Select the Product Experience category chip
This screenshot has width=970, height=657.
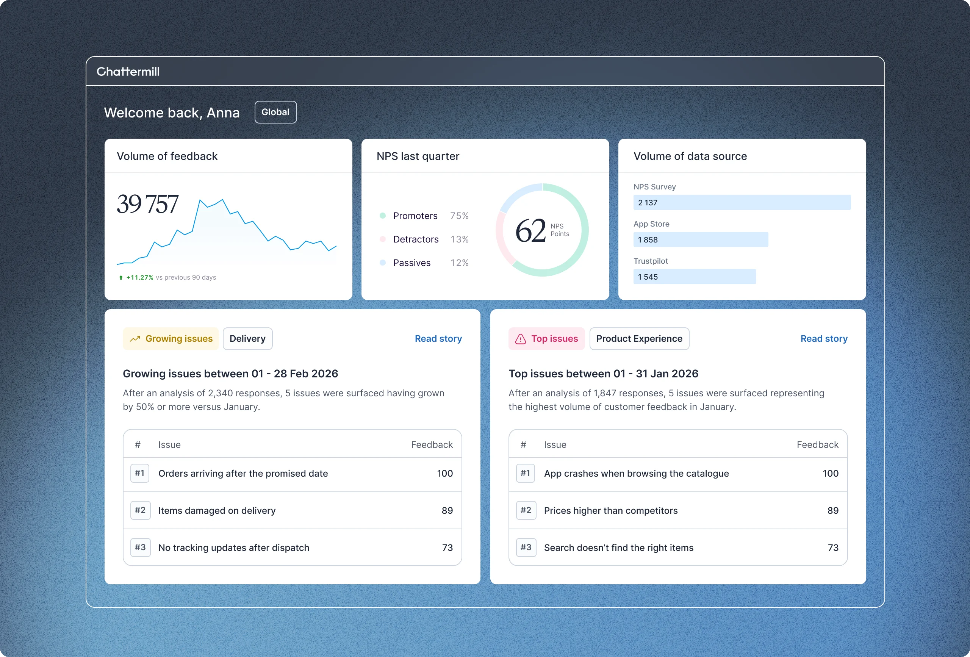[639, 339]
